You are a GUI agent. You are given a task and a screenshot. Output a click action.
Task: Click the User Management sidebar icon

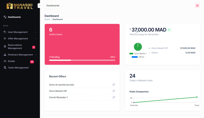(5, 32)
